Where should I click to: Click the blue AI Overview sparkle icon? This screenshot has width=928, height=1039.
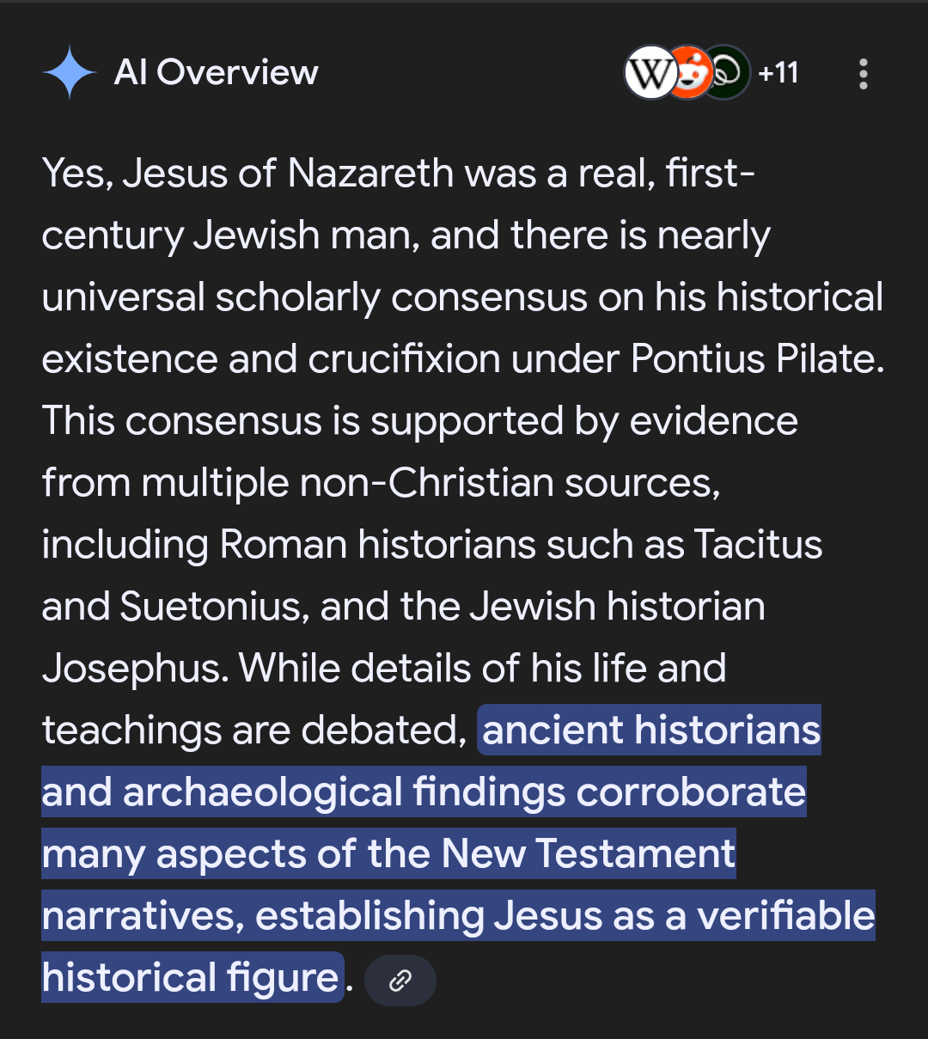point(70,73)
